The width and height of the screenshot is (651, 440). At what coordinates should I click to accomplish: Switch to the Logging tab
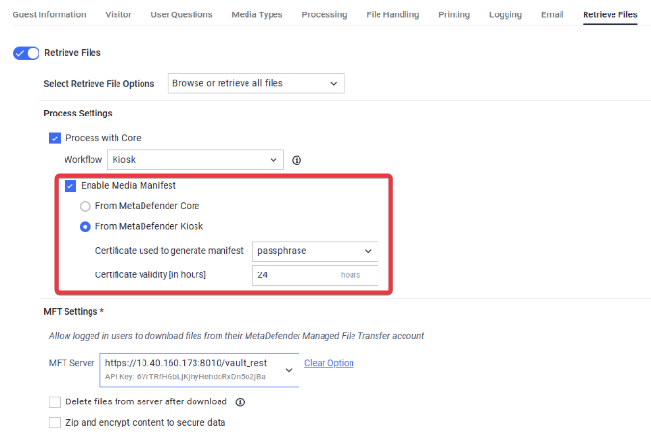pyautogui.click(x=505, y=14)
